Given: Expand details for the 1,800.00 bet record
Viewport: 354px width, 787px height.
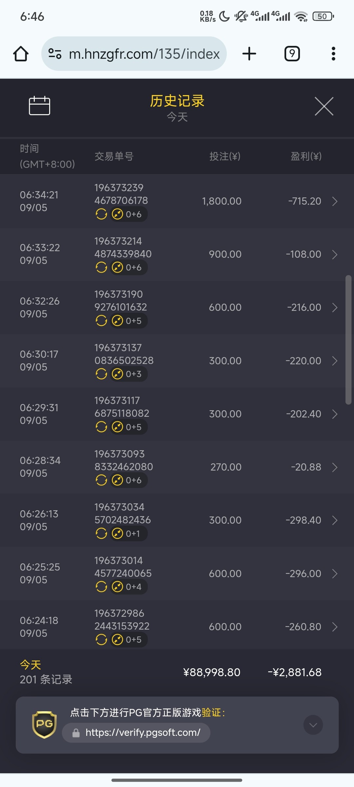Looking at the screenshot, I should (335, 201).
